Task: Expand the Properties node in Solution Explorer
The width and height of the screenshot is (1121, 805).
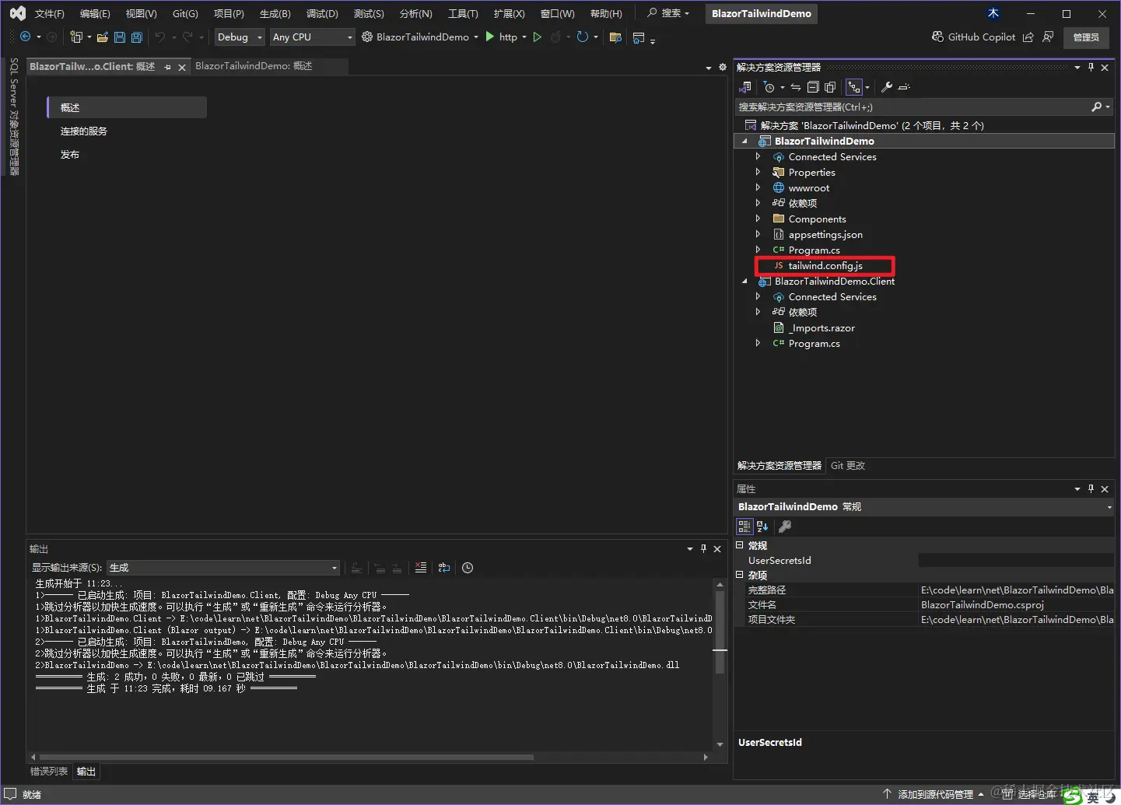Action: point(758,172)
